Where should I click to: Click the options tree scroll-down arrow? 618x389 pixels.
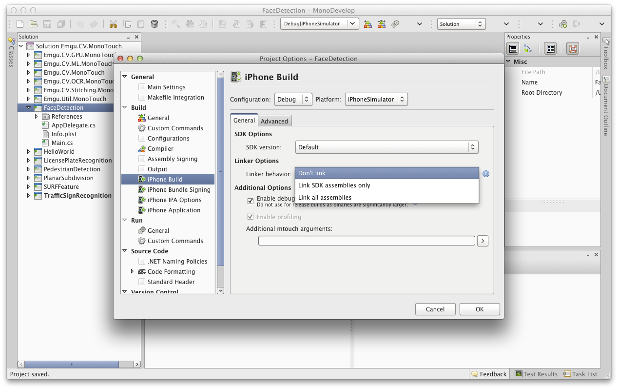220,290
